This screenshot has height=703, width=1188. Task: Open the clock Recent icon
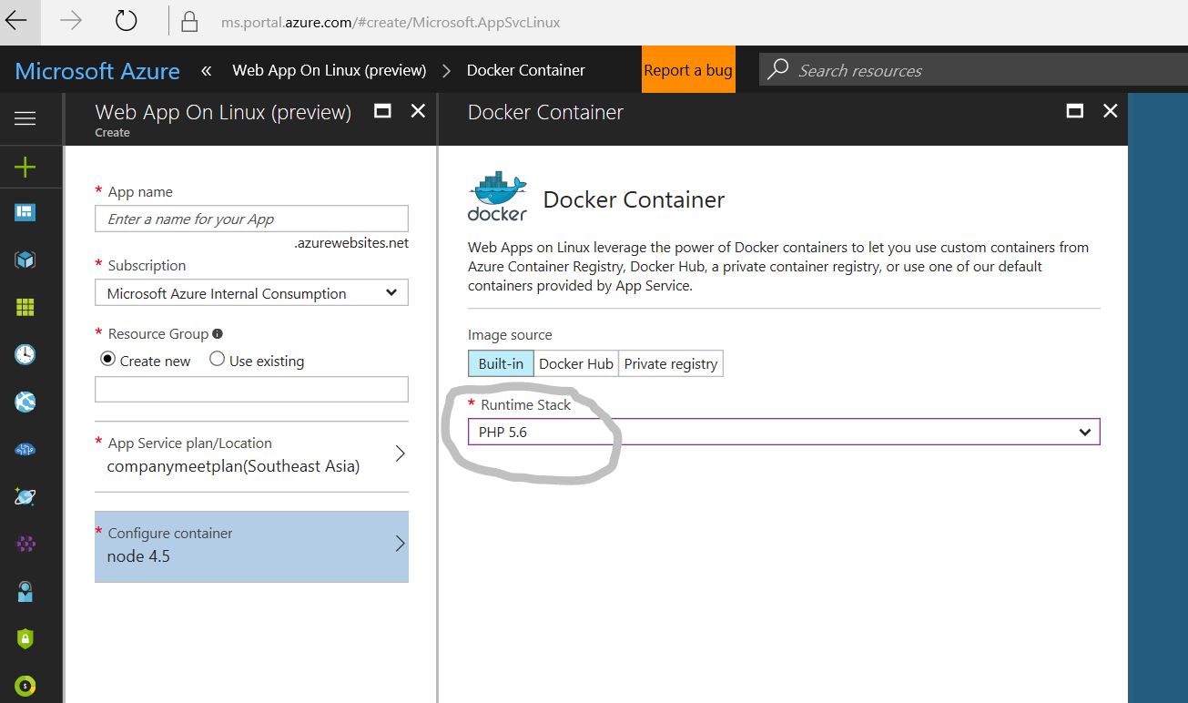(25, 354)
